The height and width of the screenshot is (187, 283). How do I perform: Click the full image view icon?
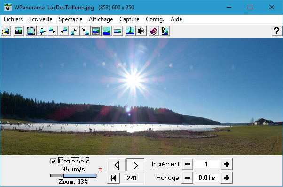tap(107, 31)
